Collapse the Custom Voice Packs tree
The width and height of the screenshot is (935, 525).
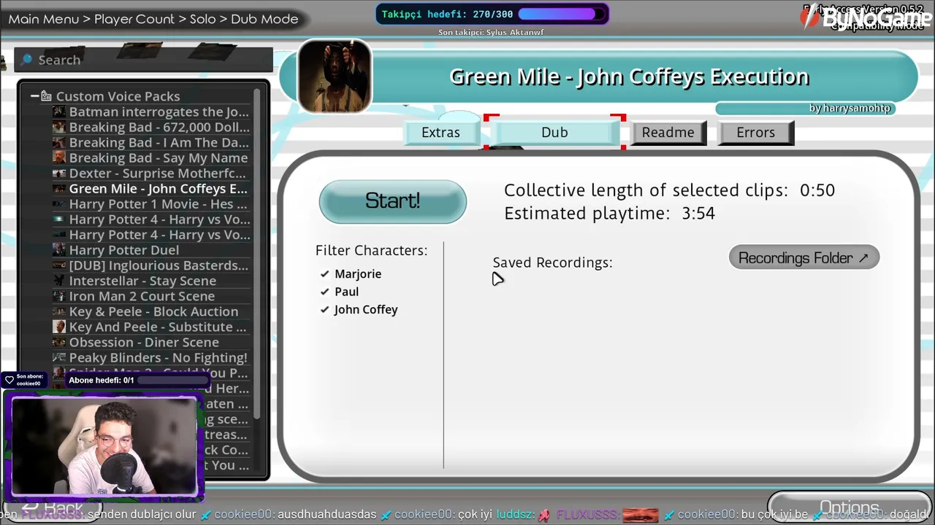(x=34, y=96)
